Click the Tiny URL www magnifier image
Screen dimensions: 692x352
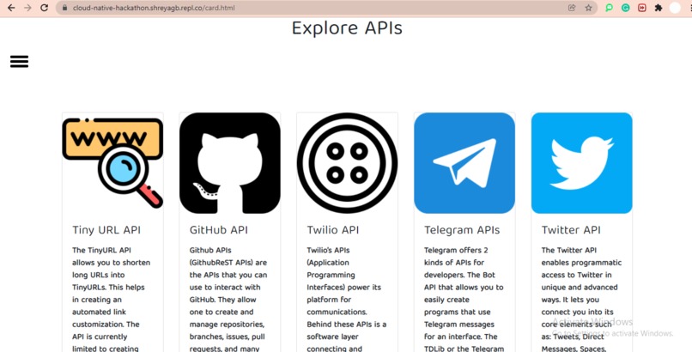click(x=112, y=163)
